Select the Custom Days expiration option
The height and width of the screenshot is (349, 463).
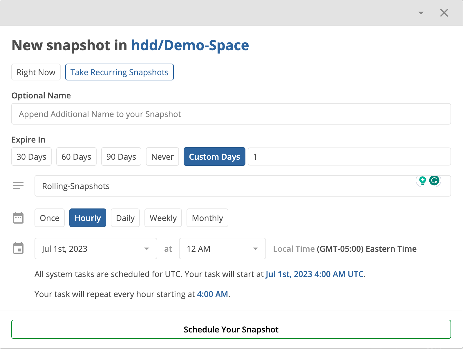click(x=214, y=156)
